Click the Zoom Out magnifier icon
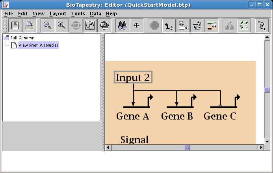This screenshot has width=273, height=173. tap(47, 26)
